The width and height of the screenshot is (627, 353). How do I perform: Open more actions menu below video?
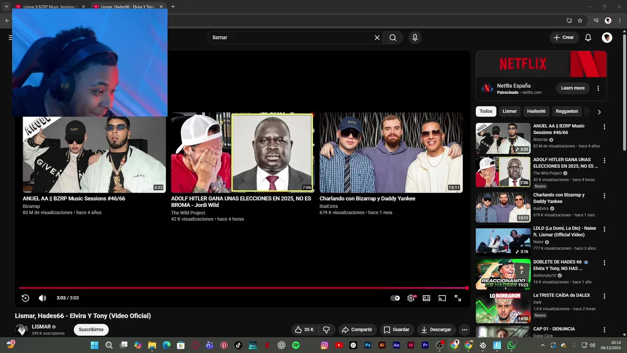(x=465, y=329)
